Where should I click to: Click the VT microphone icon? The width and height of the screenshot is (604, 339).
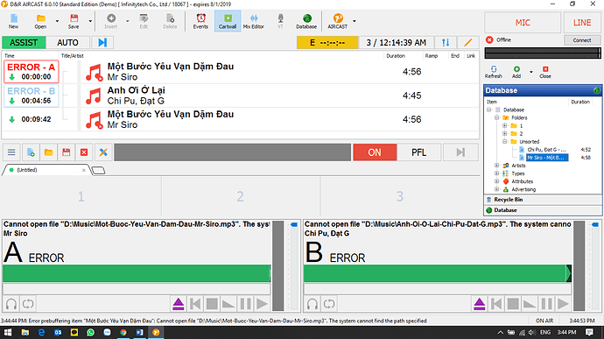coord(280,21)
